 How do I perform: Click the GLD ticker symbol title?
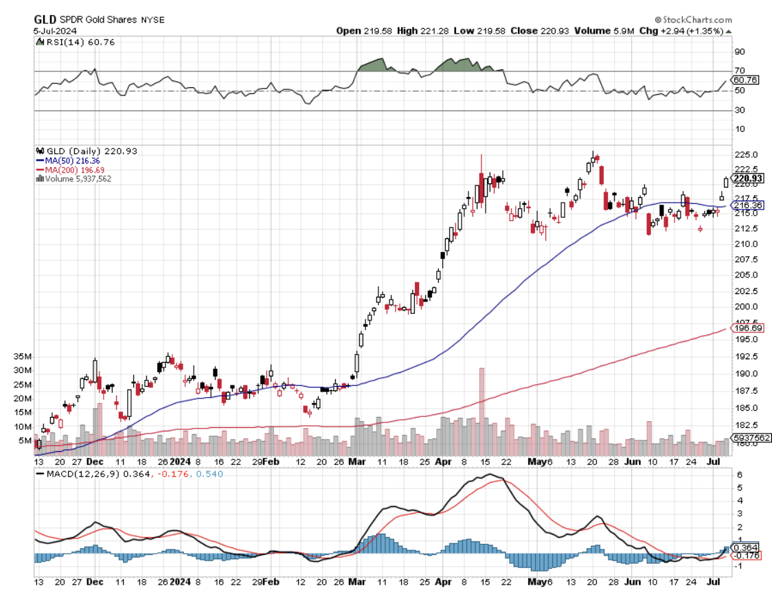[x=45, y=20]
